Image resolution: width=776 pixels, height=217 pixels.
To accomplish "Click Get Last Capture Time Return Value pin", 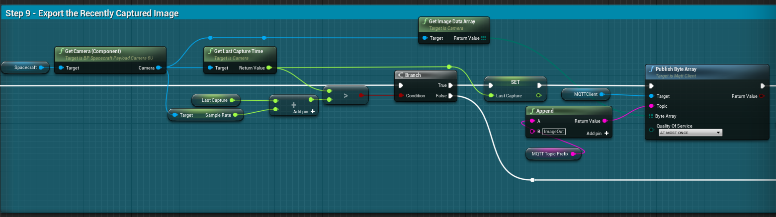I will 269,68.
